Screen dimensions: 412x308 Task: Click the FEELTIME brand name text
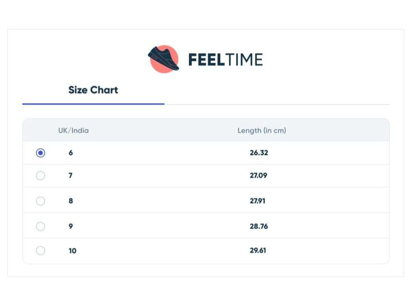click(225, 60)
